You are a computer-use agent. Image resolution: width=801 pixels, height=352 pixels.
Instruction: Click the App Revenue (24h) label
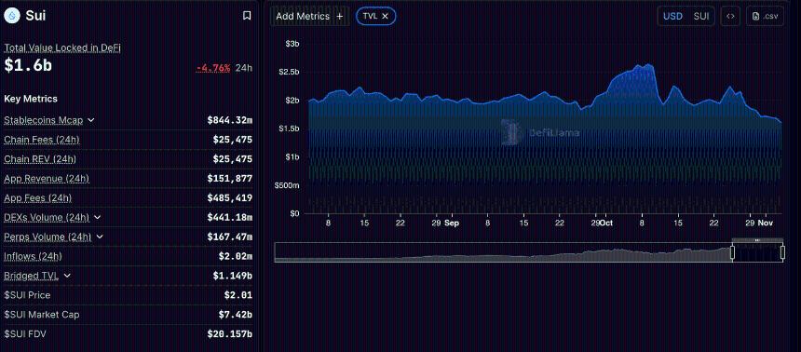47,178
